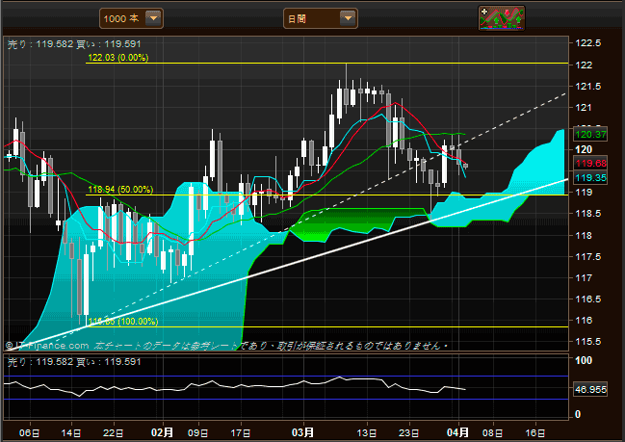
Task: Click the 46.955 RSI value tag
Action: pos(590,389)
